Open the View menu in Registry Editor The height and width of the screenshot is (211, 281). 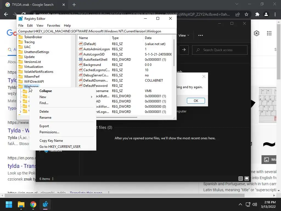pos(40,26)
